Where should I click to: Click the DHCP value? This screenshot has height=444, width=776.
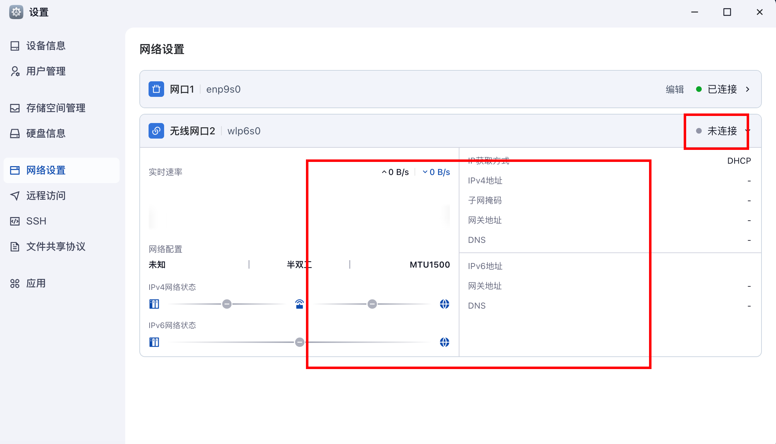click(739, 161)
